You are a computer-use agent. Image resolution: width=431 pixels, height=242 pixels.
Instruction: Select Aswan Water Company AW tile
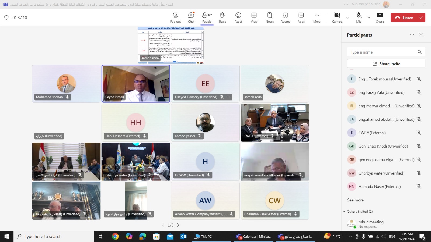click(x=205, y=201)
